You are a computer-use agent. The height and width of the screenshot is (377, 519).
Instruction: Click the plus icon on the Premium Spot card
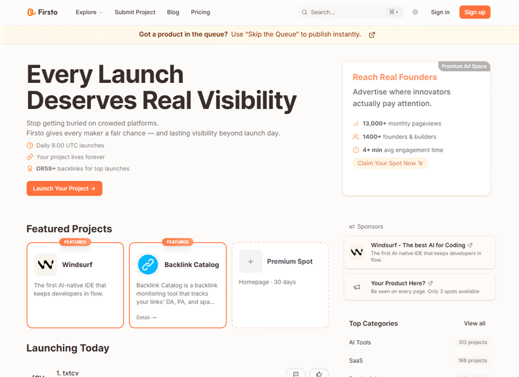tap(250, 261)
